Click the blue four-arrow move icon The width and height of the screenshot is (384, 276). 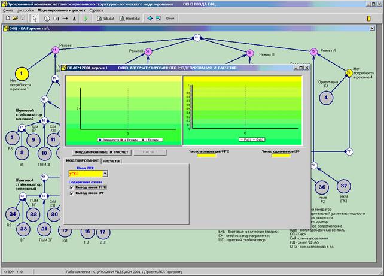150,19
